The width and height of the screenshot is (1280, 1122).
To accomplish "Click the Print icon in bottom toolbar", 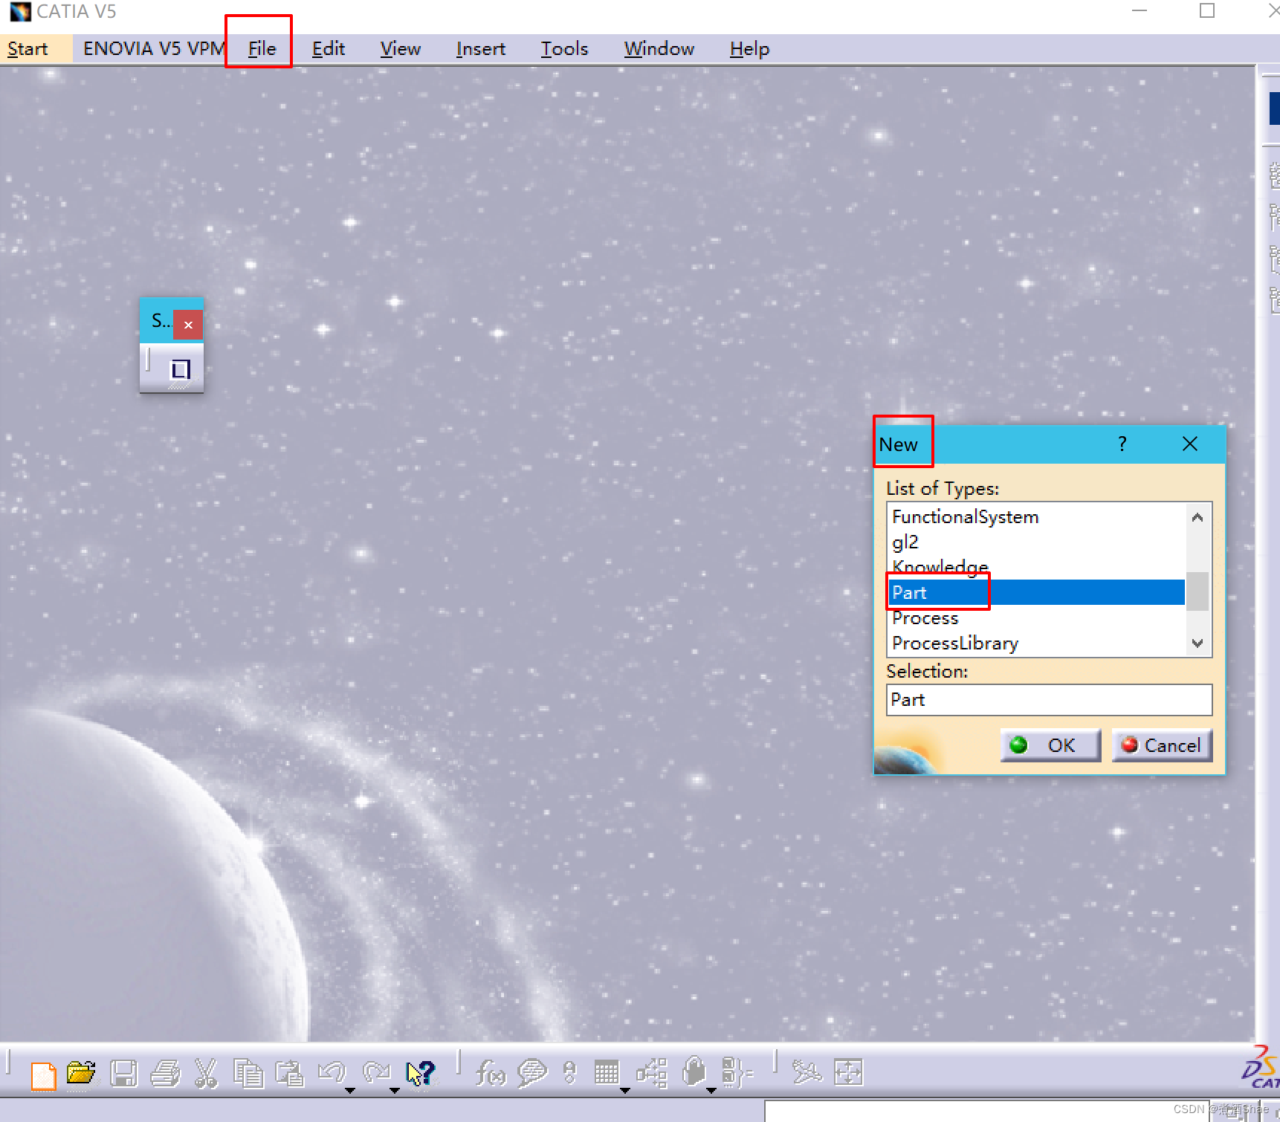I will click(x=165, y=1074).
